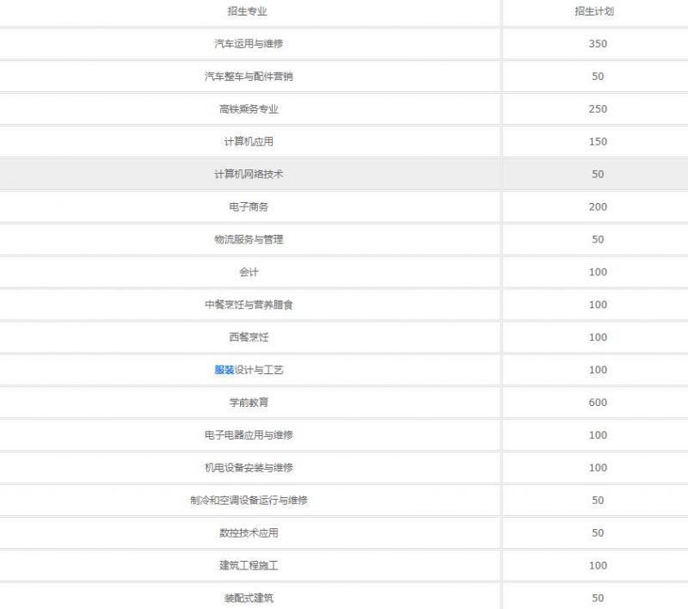Select the 汽车运用与维修 major cell
Screen dimensions: 688x609
(x=248, y=44)
